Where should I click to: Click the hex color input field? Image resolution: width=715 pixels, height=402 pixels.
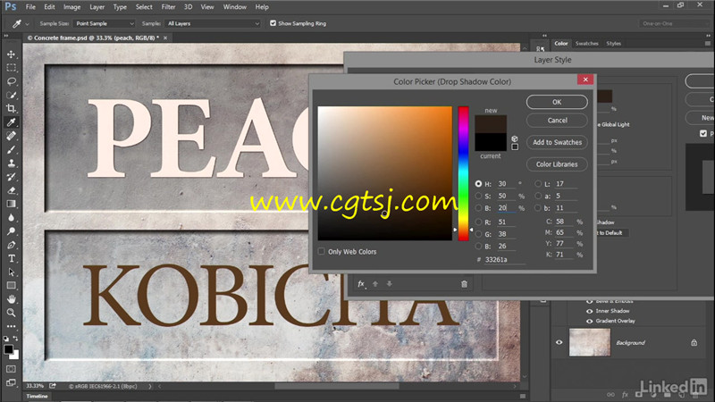[504, 259]
